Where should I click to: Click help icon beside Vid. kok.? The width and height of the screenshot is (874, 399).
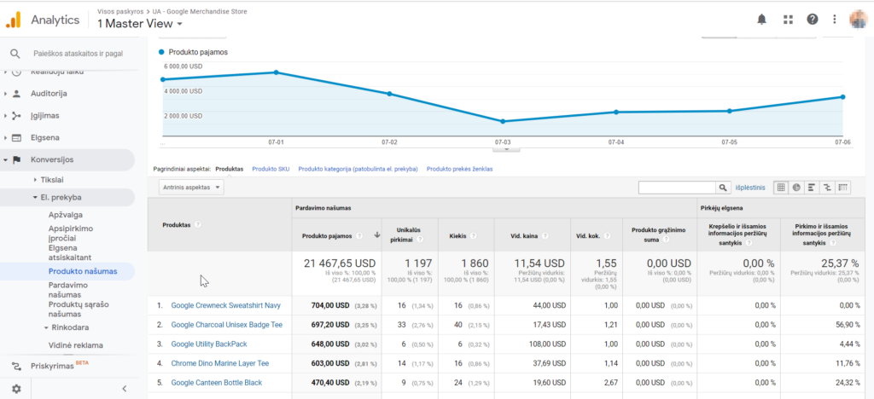[x=607, y=235]
